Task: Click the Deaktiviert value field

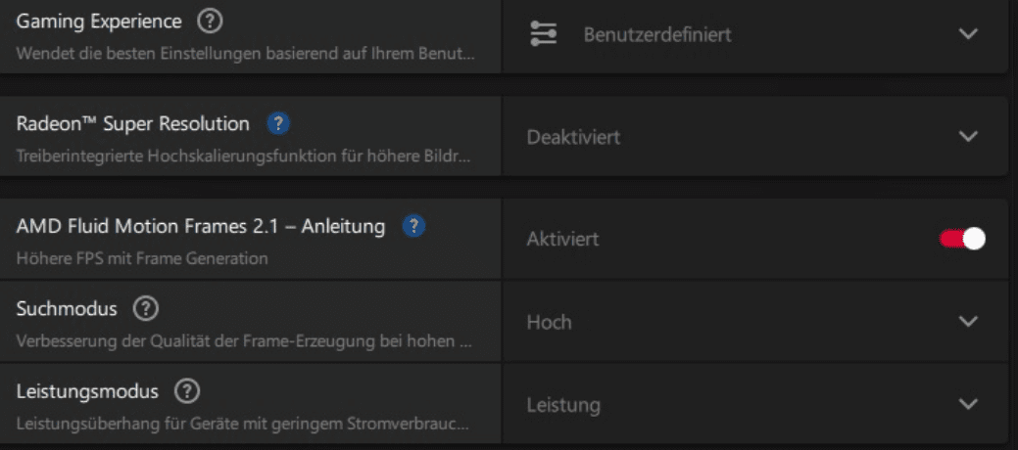Action: coord(573,137)
